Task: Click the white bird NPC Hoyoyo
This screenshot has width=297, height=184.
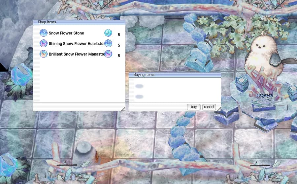Action: pos(263,55)
